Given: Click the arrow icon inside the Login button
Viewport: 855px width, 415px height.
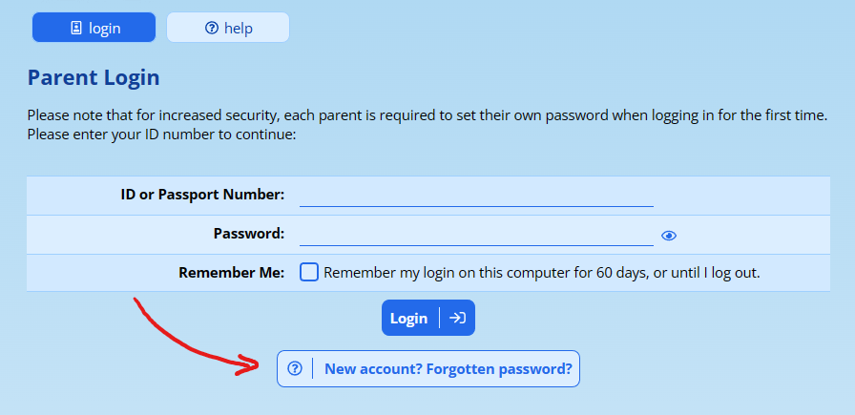Looking at the screenshot, I should pyautogui.click(x=457, y=319).
